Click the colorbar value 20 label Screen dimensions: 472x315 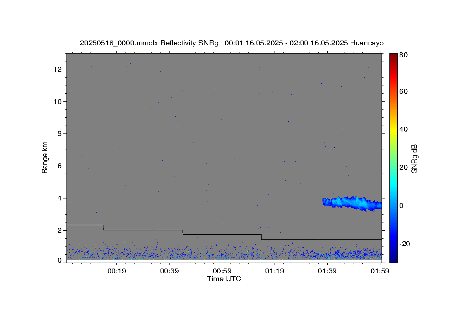pos(403,167)
